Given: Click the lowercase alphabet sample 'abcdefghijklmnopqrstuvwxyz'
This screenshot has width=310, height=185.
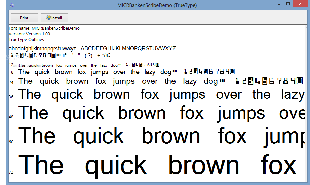Looking at the screenshot, I should click(42, 48).
